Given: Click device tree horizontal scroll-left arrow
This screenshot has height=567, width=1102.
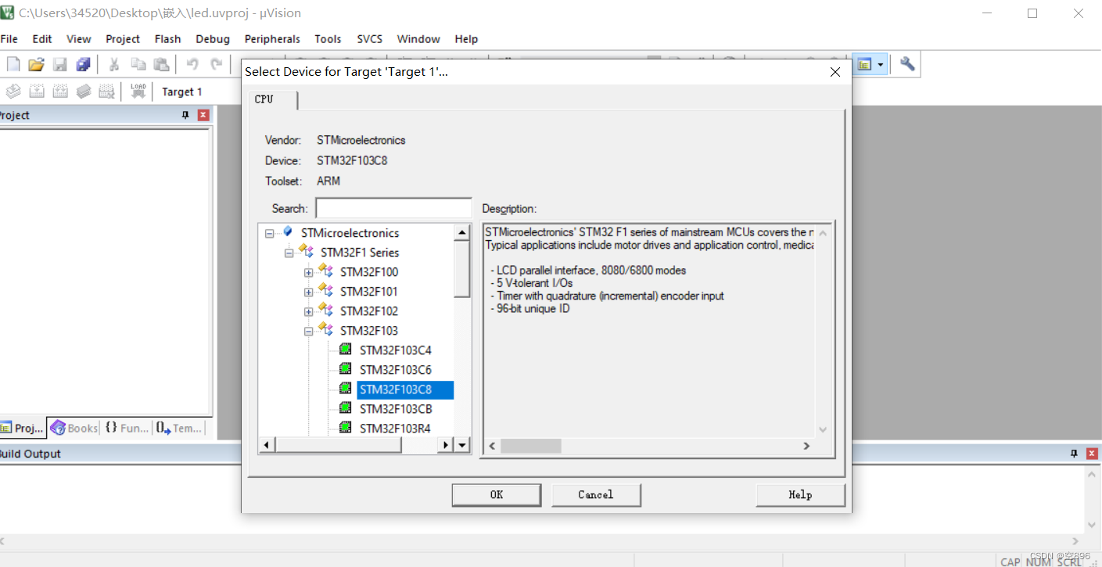Looking at the screenshot, I should [x=267, y=445].
